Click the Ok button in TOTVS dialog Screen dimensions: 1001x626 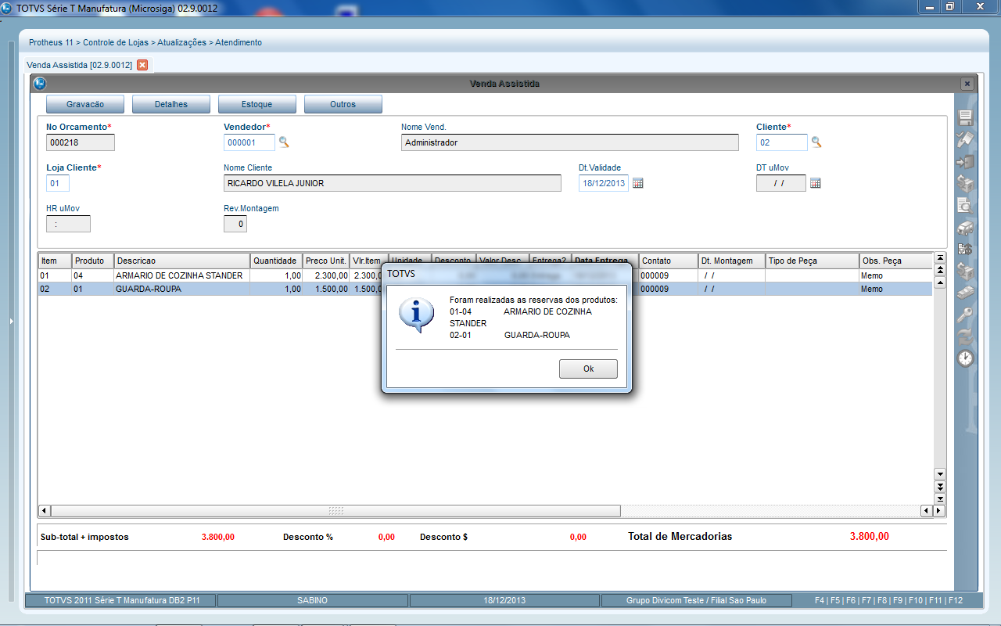coord(588,369)
